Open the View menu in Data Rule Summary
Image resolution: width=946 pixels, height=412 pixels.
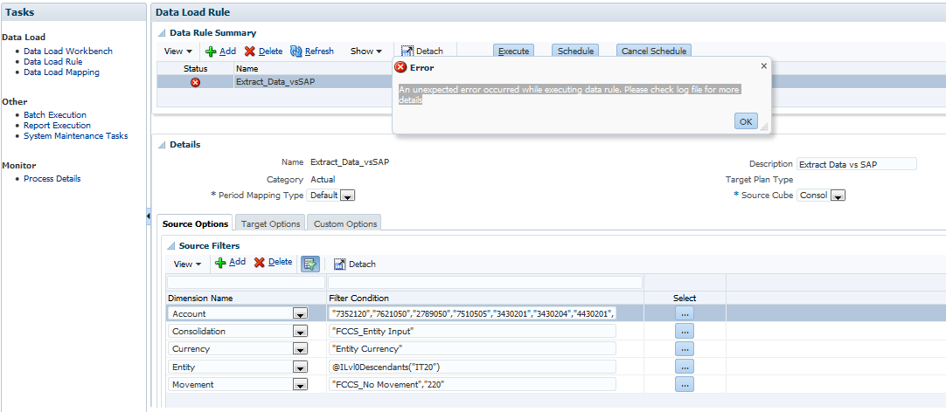pyautogui.click(x=178, y=51)
